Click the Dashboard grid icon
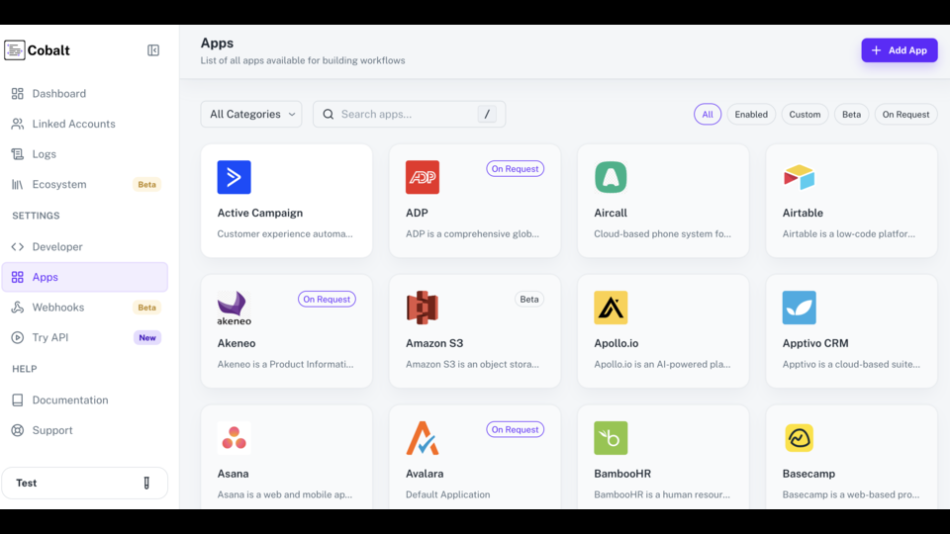This screenshot has width=950, height=534. pyautogui.click(x=18, y=93)
